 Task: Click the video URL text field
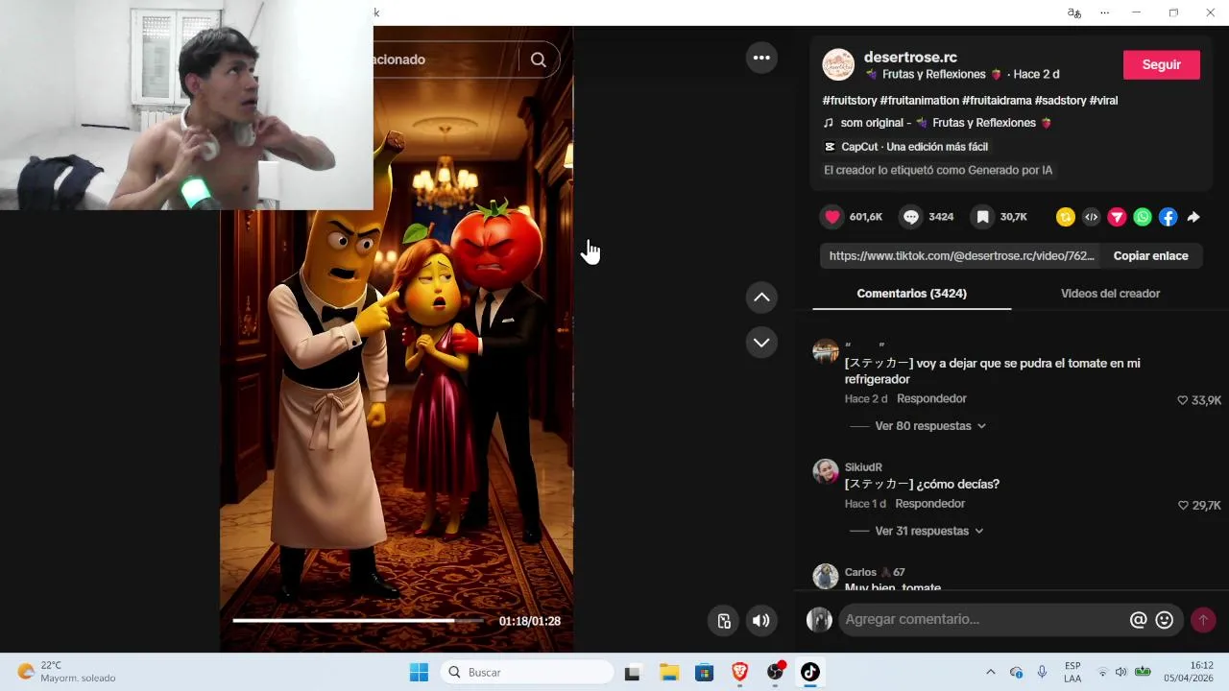click(x=961, y=256)
